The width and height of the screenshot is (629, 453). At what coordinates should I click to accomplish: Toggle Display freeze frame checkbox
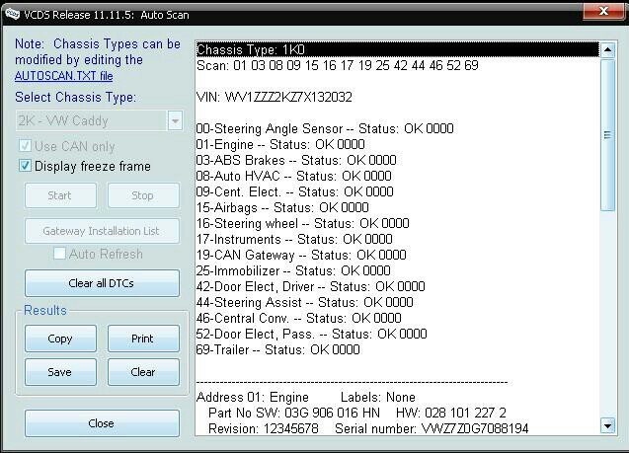pyautogui.click(x=26, y=165)
